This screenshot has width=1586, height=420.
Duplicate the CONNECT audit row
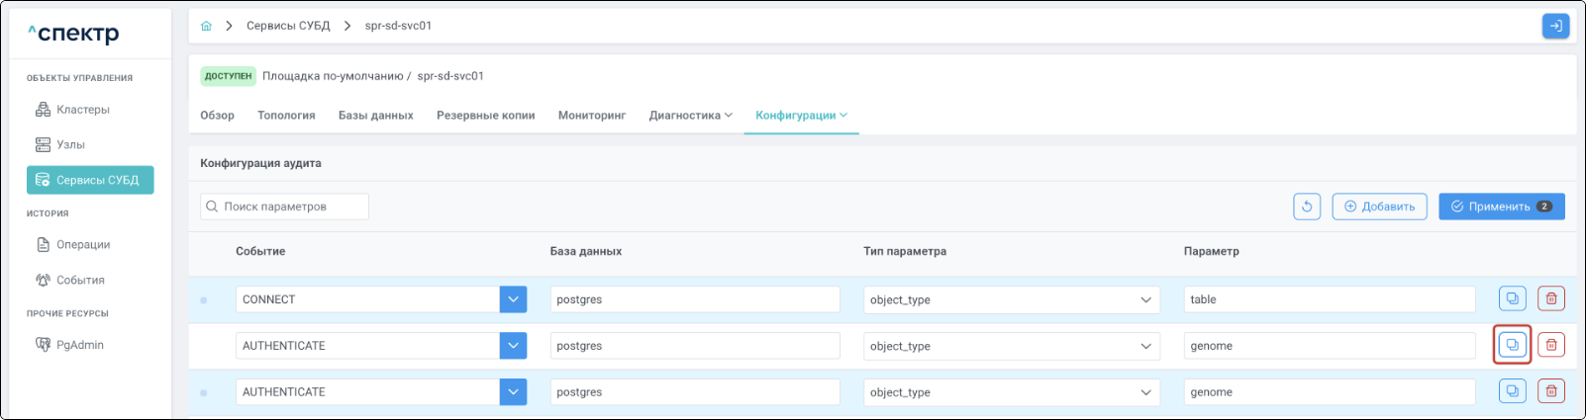coord(1512,298)
